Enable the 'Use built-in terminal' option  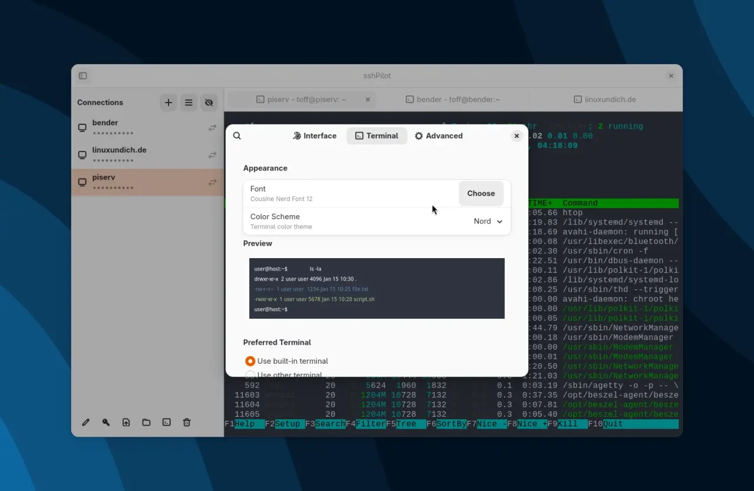pyautogui.click(x=250, y=361)
